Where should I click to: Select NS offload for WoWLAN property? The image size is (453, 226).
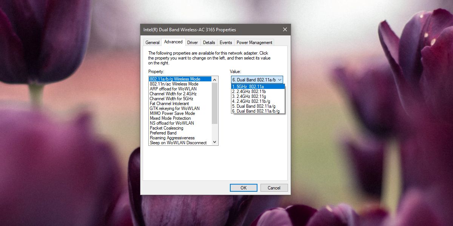pos(180,123)
